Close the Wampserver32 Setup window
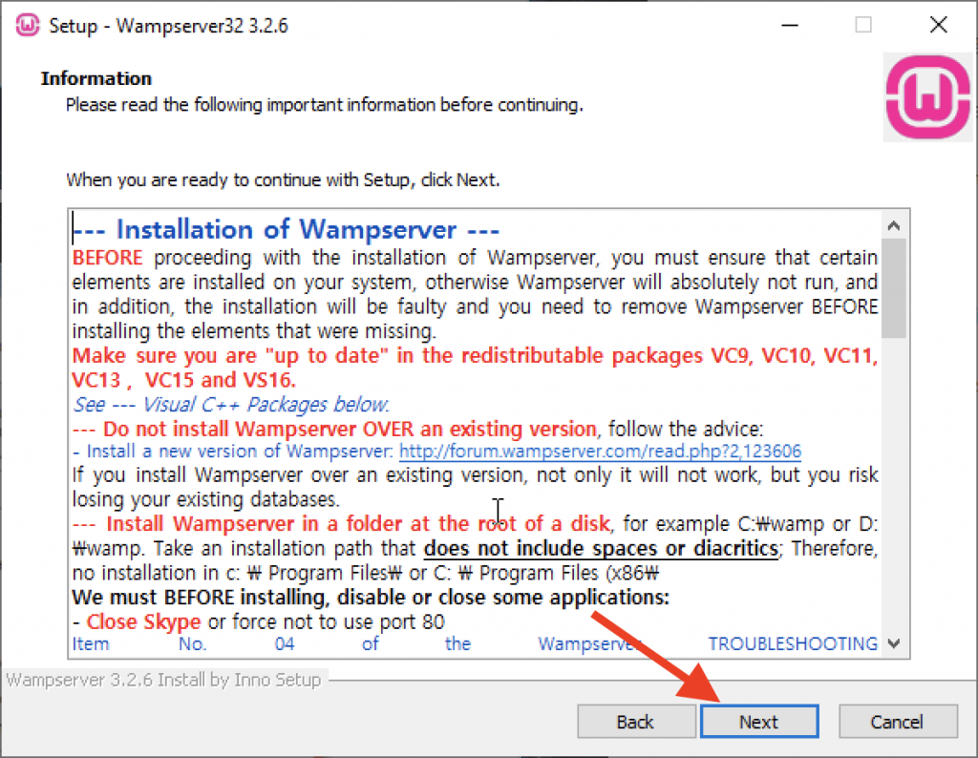The width and height of the screenshot is (978, 758). point(938,26)
